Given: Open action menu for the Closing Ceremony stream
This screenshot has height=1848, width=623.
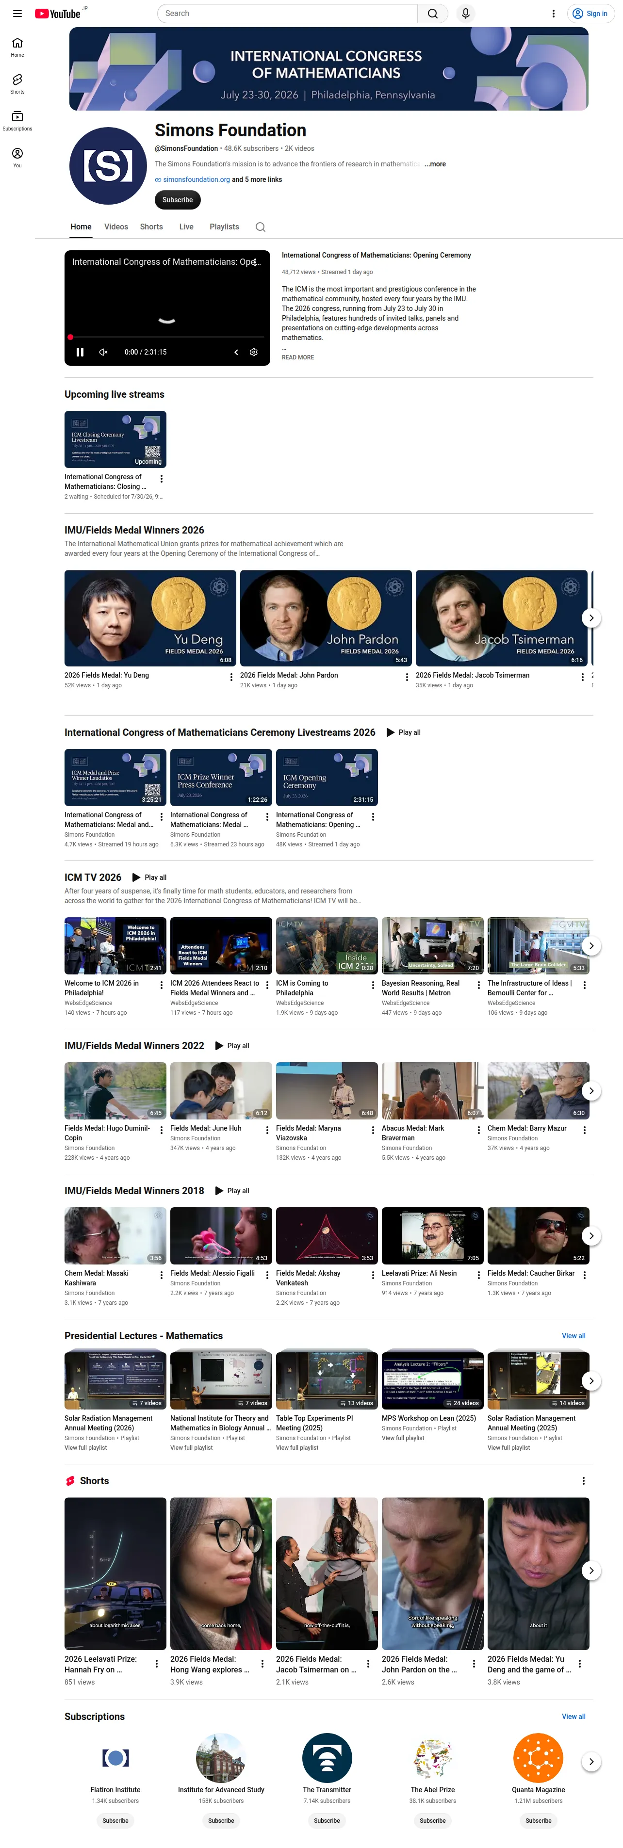Looking at the screenshot, I should (162, 479).
